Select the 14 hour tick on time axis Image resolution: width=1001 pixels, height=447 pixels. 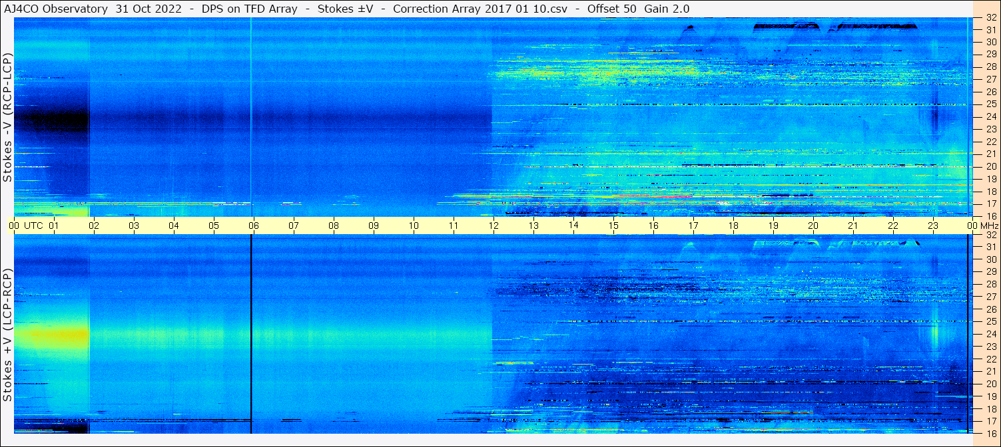click(x=573, y=225)
